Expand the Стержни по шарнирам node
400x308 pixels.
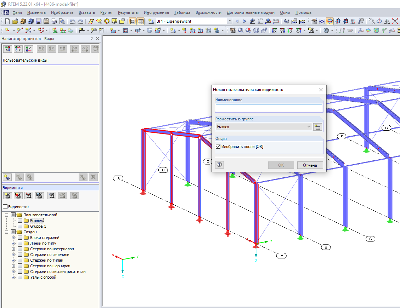[13, 266]
